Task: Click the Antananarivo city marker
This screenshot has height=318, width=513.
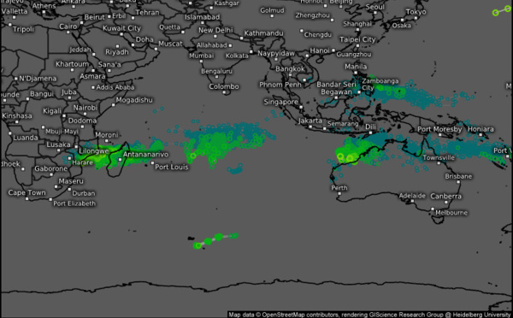Action: pyautogui.click(x=121, y=160)
